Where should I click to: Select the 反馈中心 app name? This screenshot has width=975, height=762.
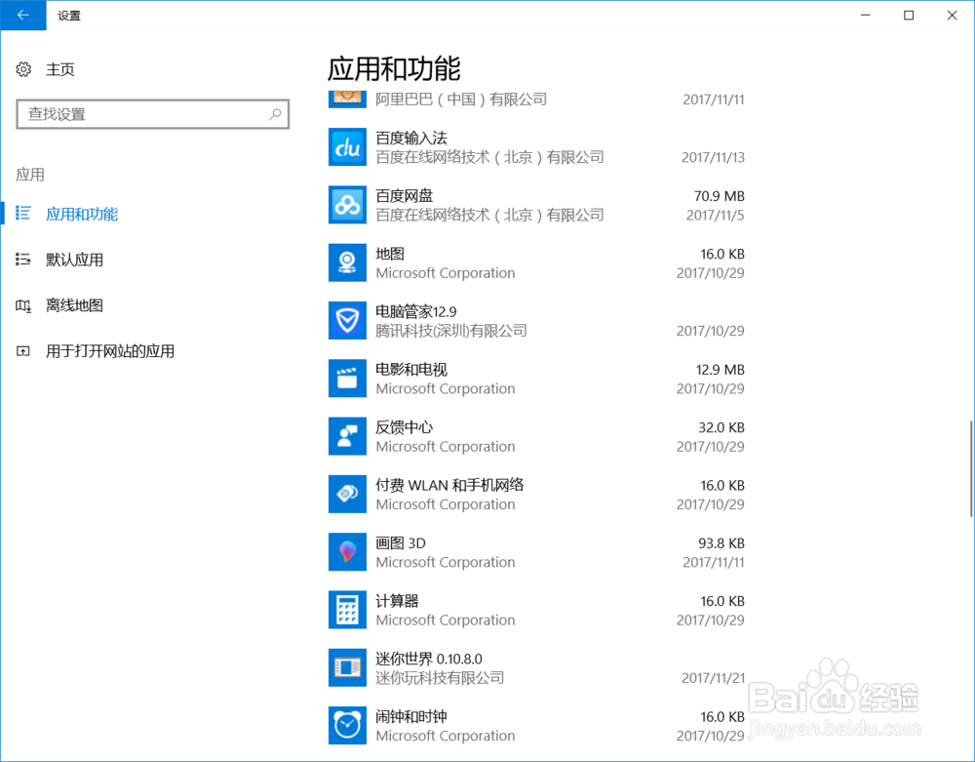(405, 426)
